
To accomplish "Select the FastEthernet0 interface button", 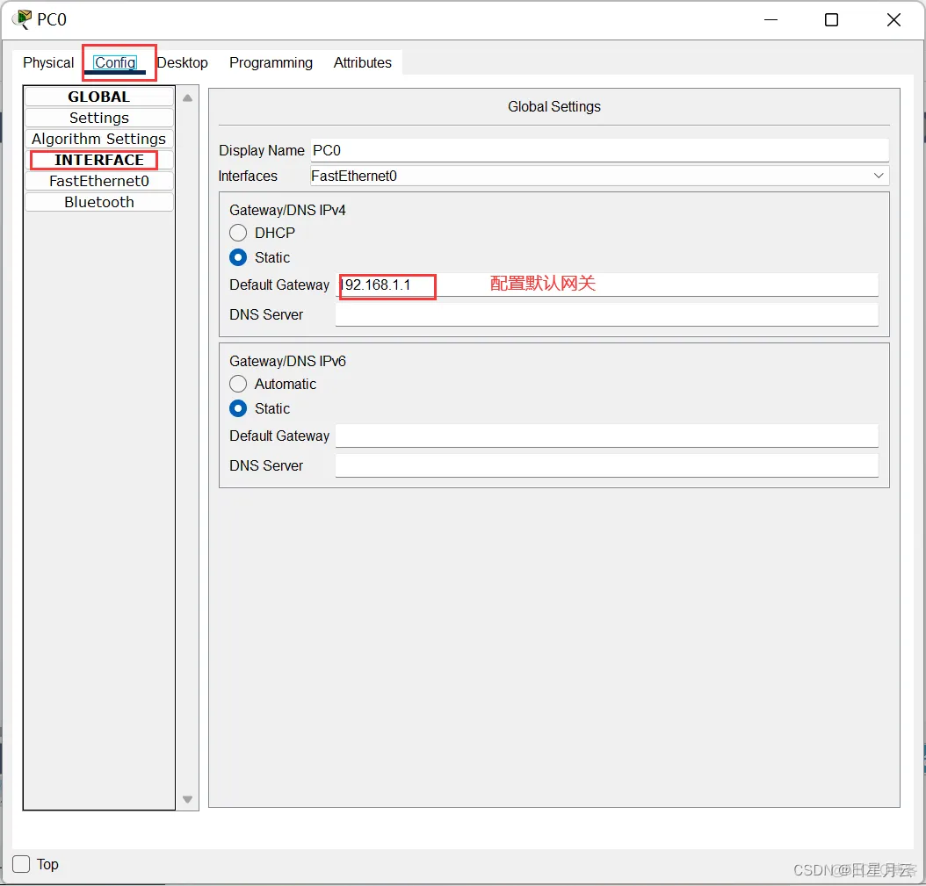I will [x=99, y=181].
